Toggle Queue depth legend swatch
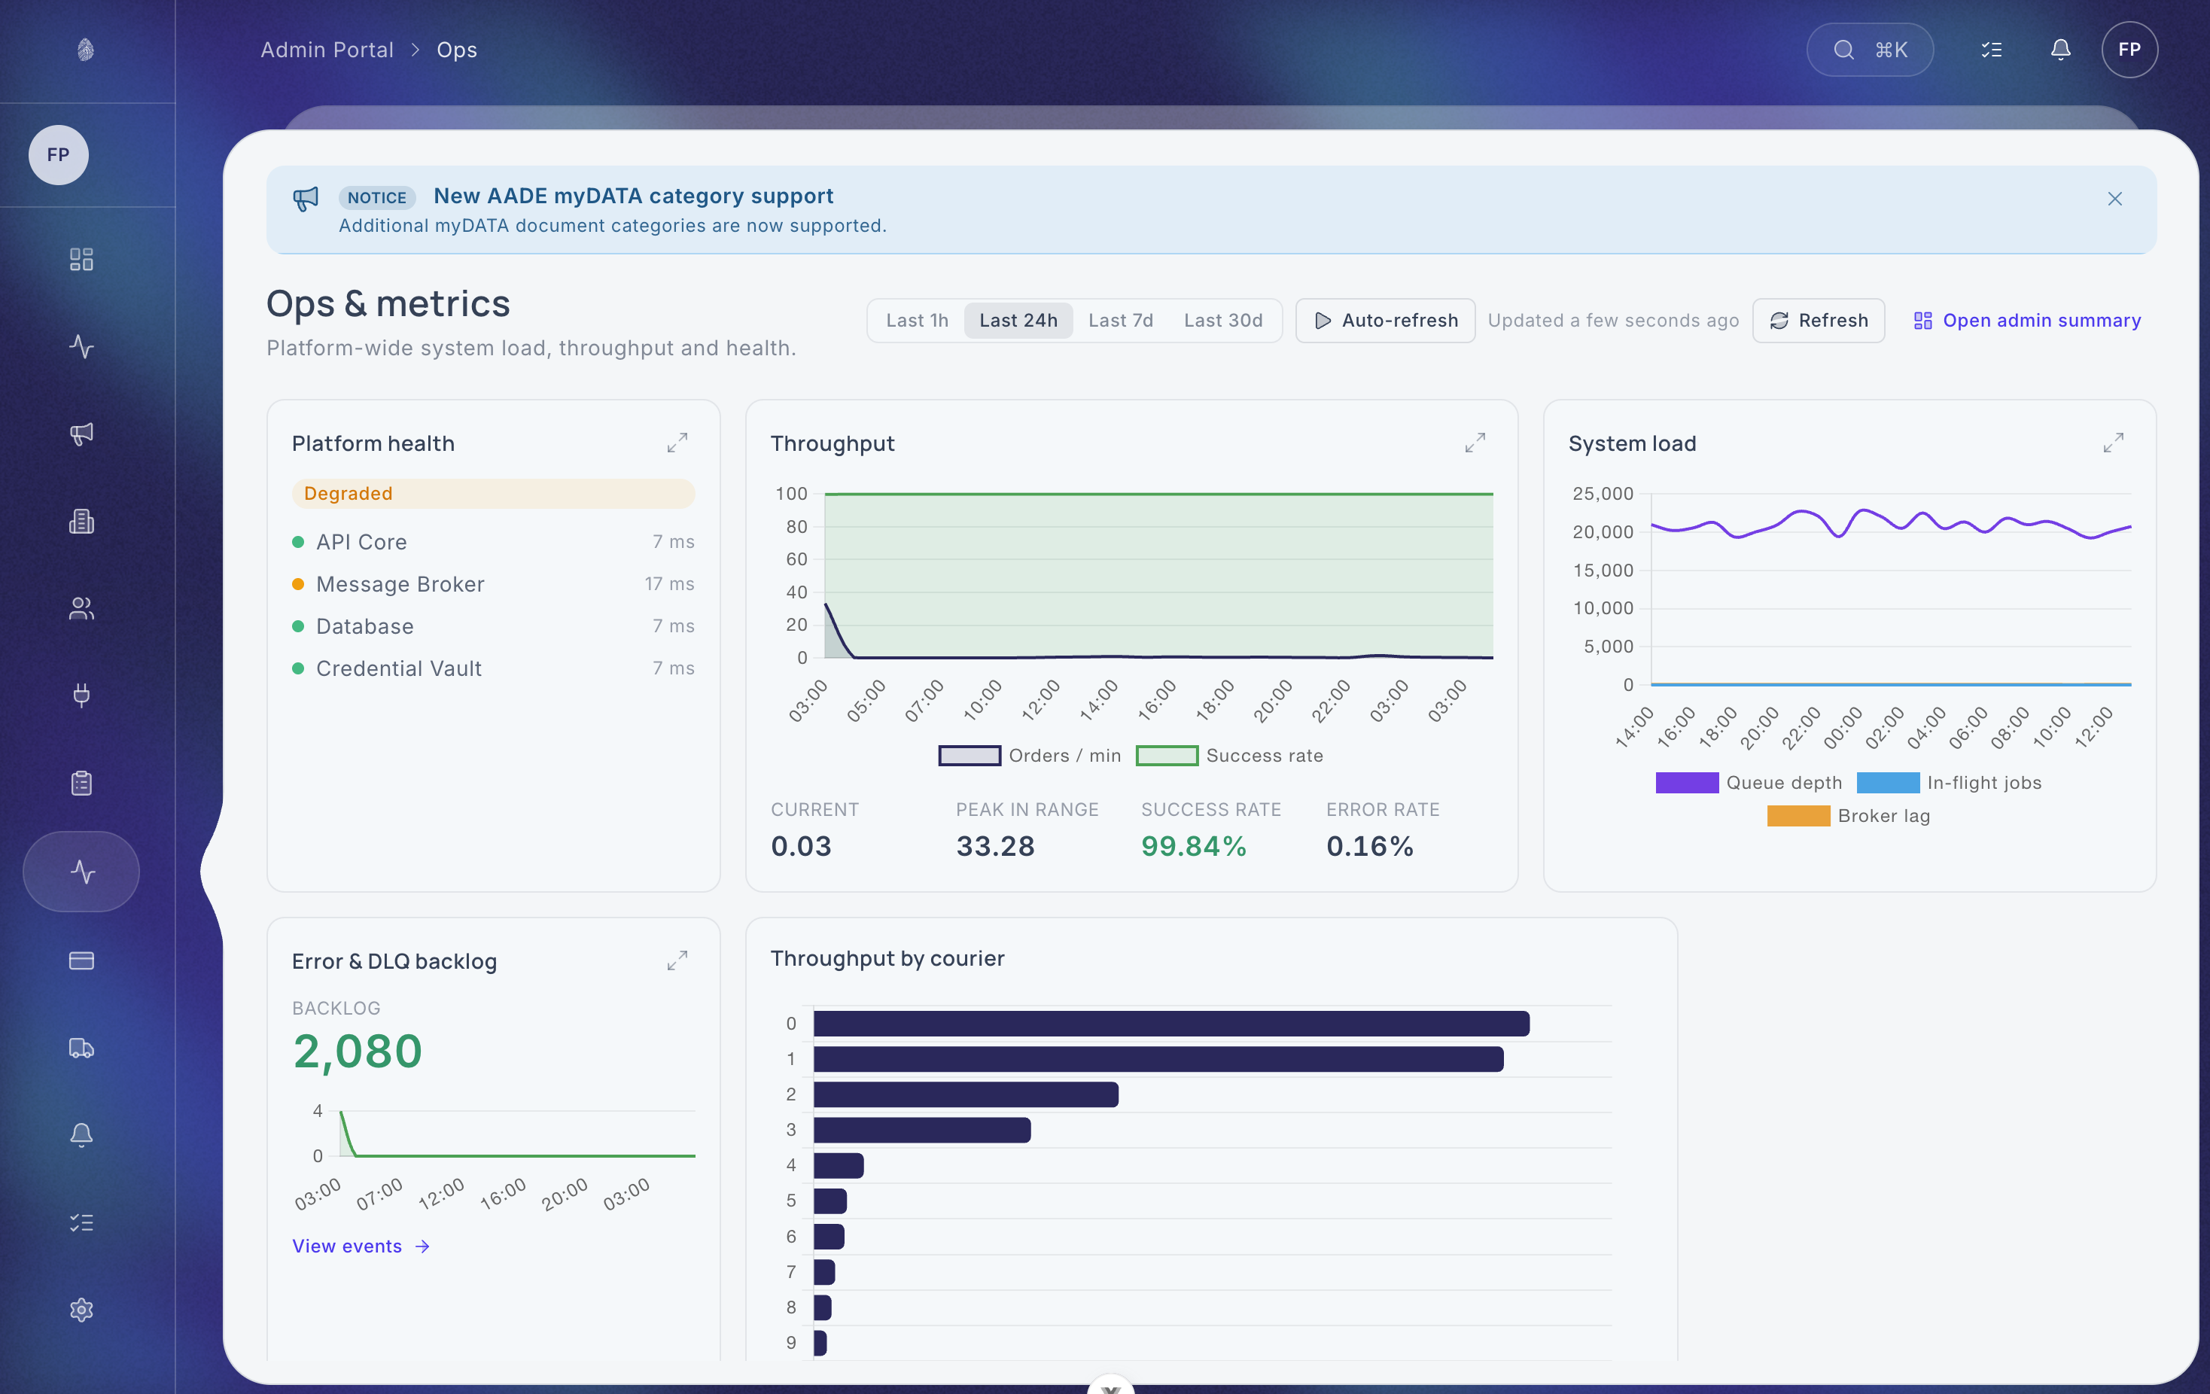 click(1687, 783)
